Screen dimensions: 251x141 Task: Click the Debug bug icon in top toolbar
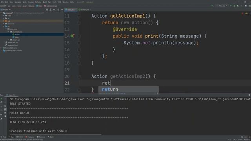tap(235, 6)
